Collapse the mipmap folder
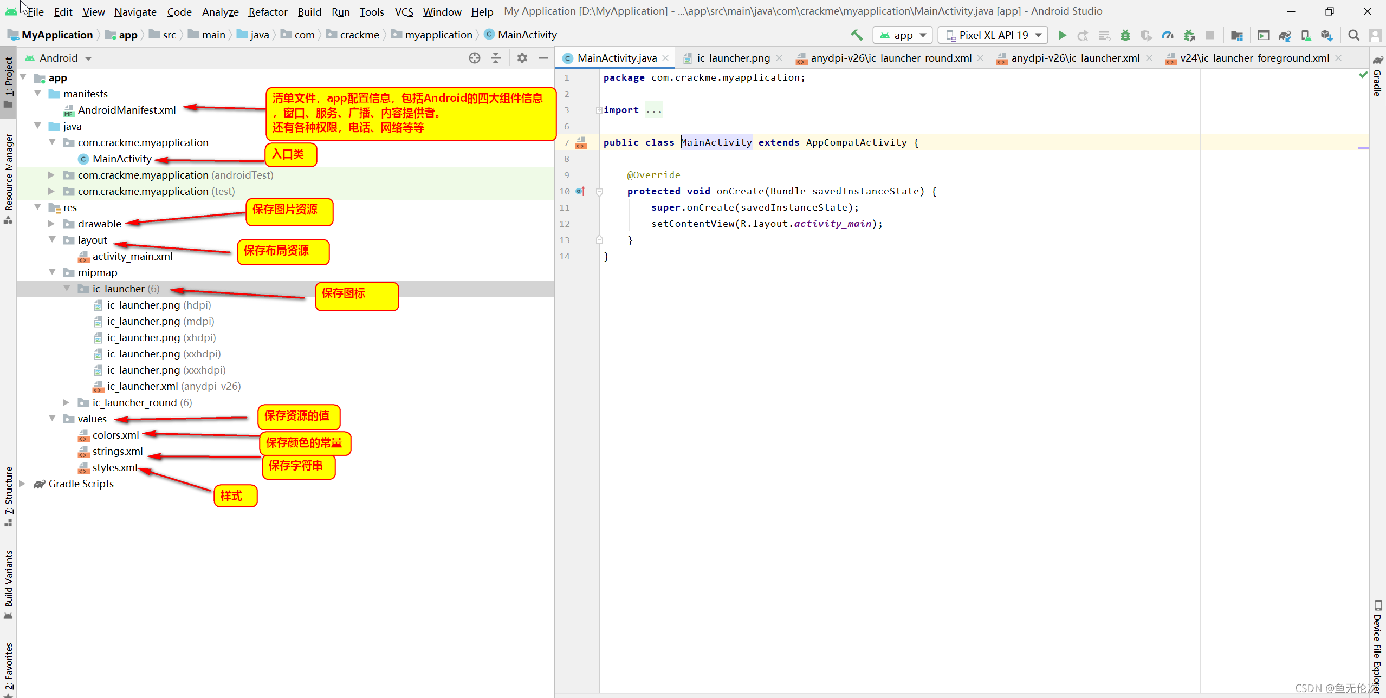Viewport: 1386px width, 698px height. coord(53,272)
